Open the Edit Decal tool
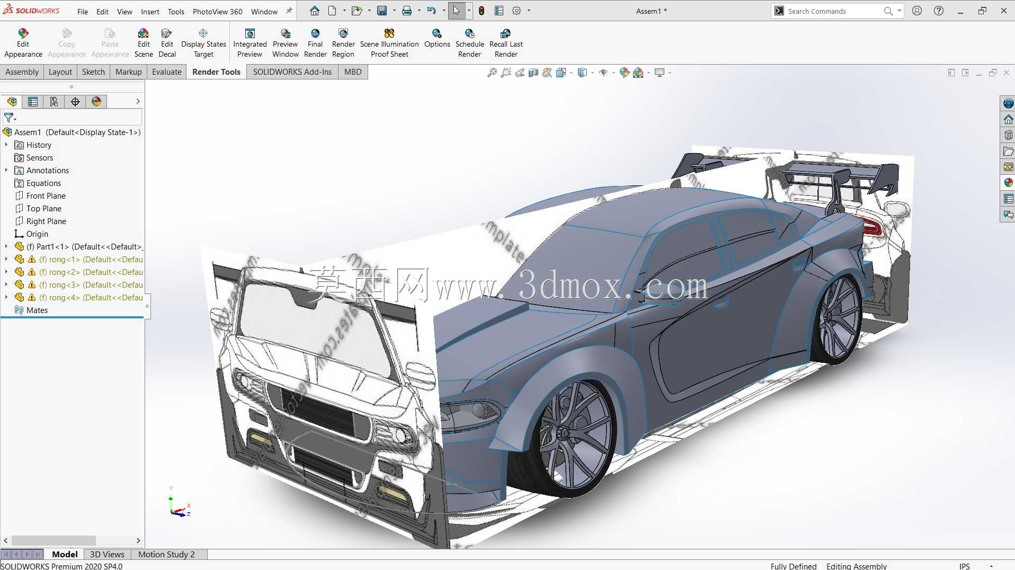 (167, 43)
